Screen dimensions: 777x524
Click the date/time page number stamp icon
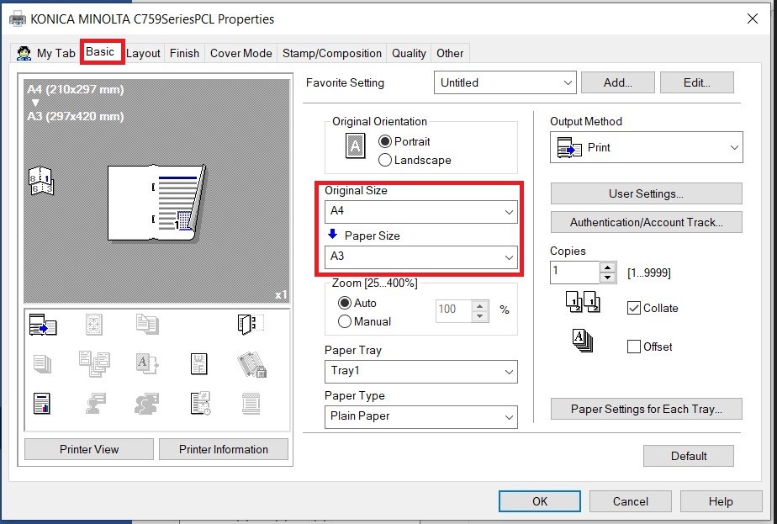200,404
